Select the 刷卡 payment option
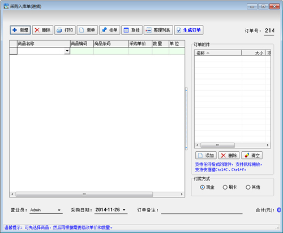Image resolution: width=283 pixels, height=233 pixels. tap(230, 187)
